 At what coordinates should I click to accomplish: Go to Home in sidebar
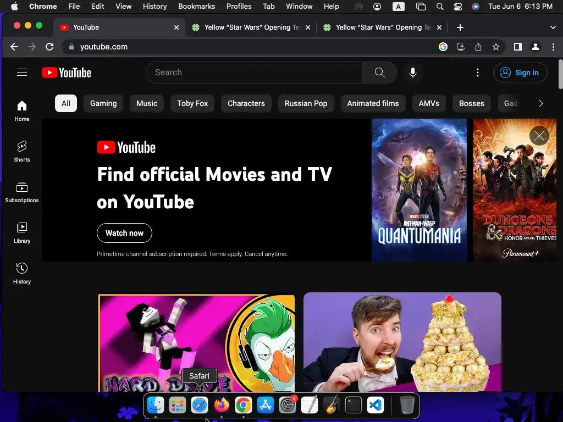pyautogui.click(x=22, y=110)
